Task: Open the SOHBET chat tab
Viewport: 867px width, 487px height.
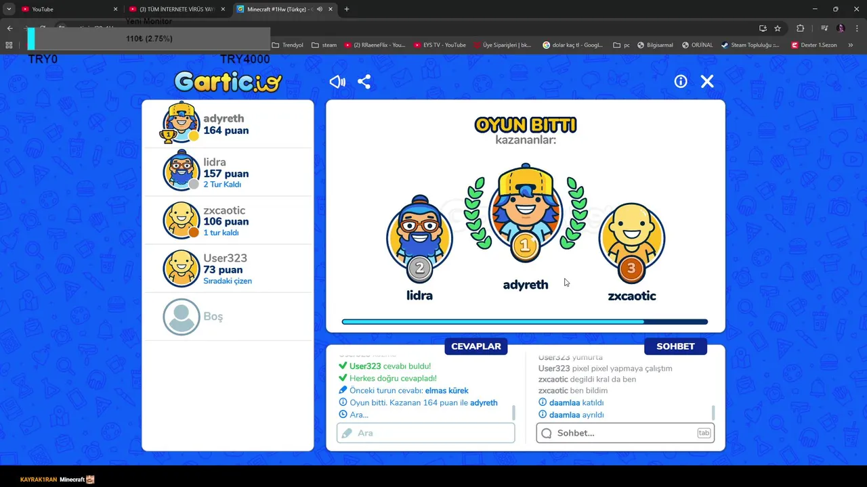Action: point(675,346)
